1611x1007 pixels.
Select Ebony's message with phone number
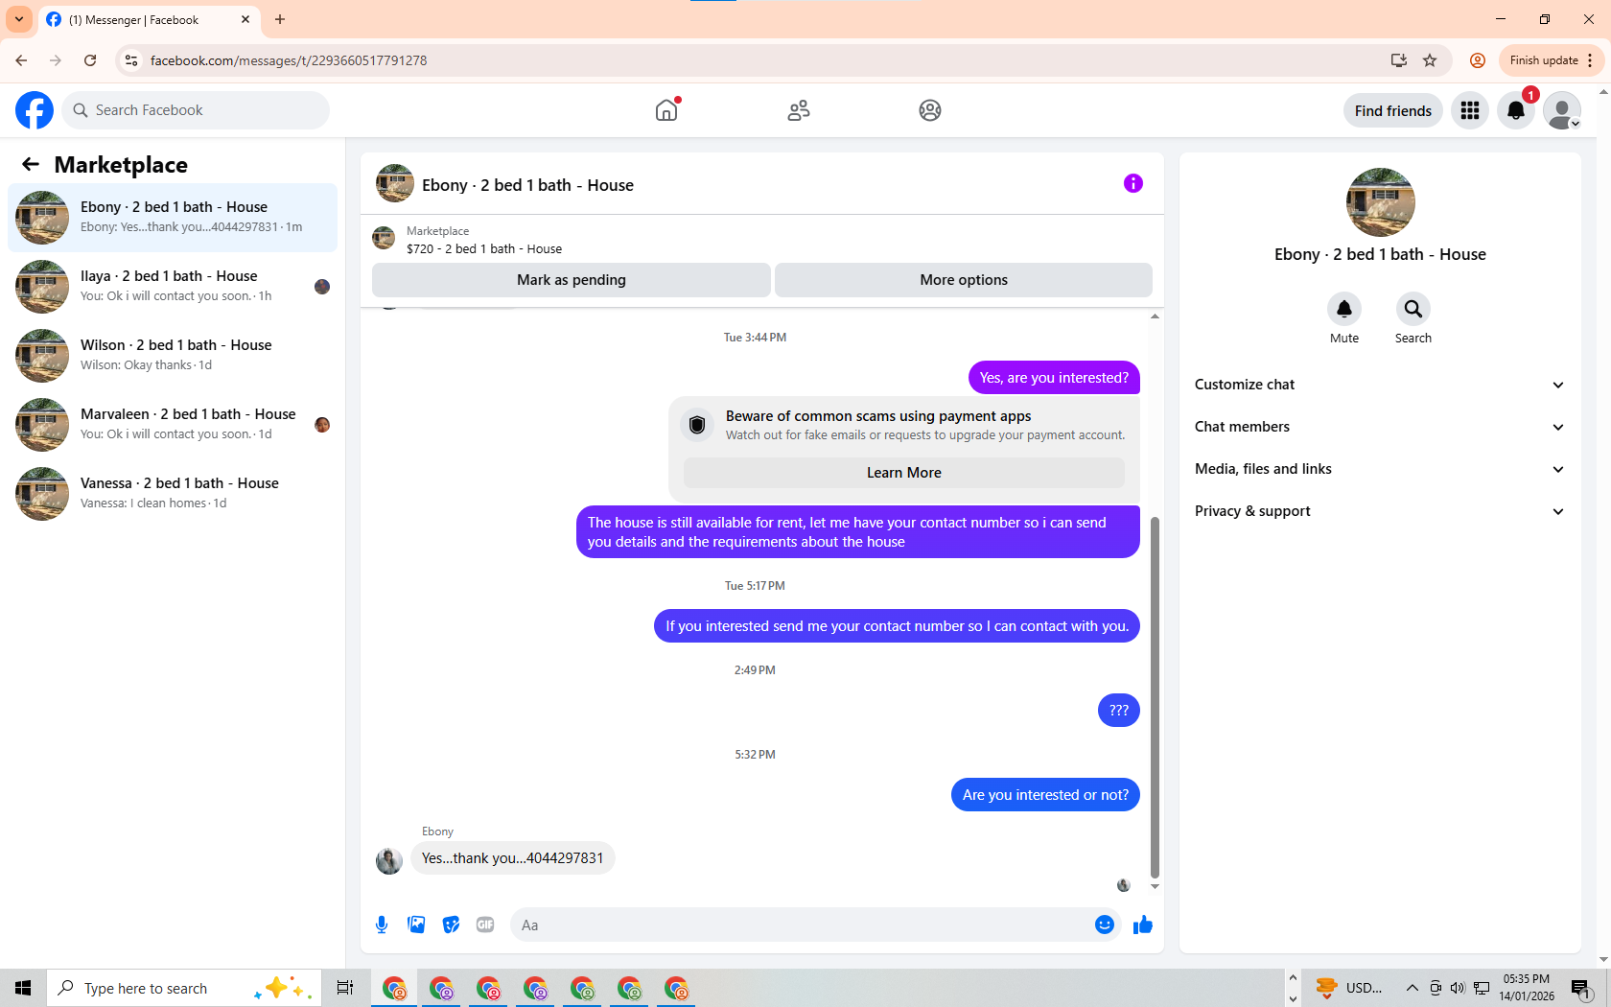513,858
